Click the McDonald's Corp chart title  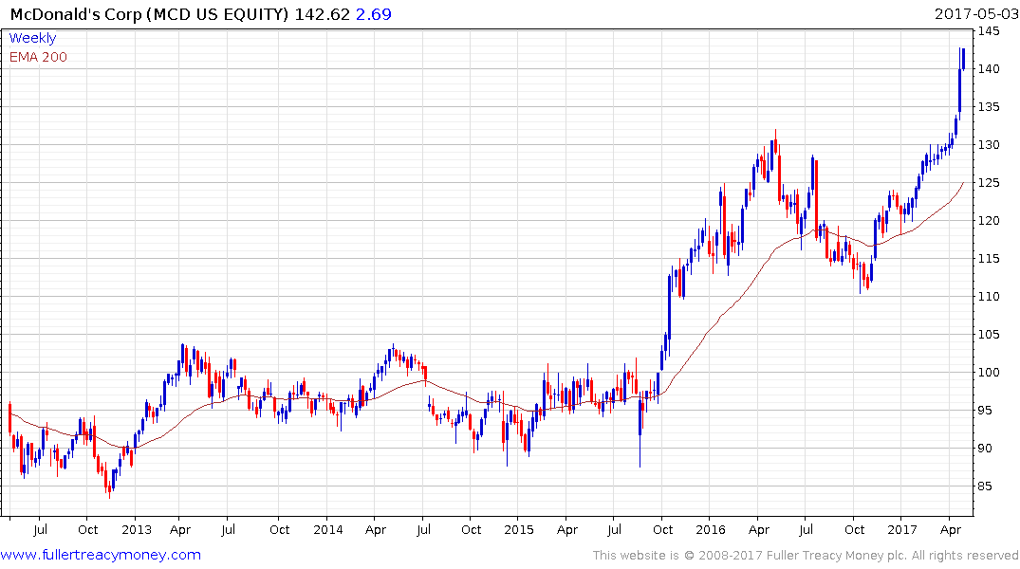click(150, 14)
